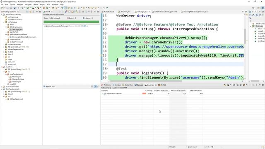265x149 pixels.
Task: Collapse the JavaBasic project
Action: click(x=2, y=67)
